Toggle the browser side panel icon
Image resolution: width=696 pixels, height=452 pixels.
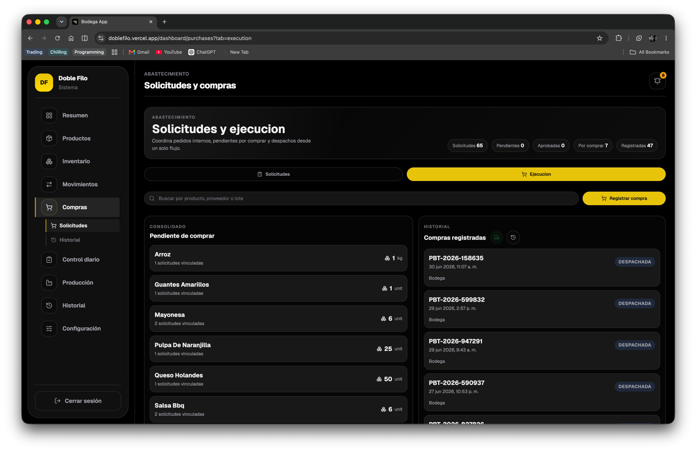tap(85, 38)
